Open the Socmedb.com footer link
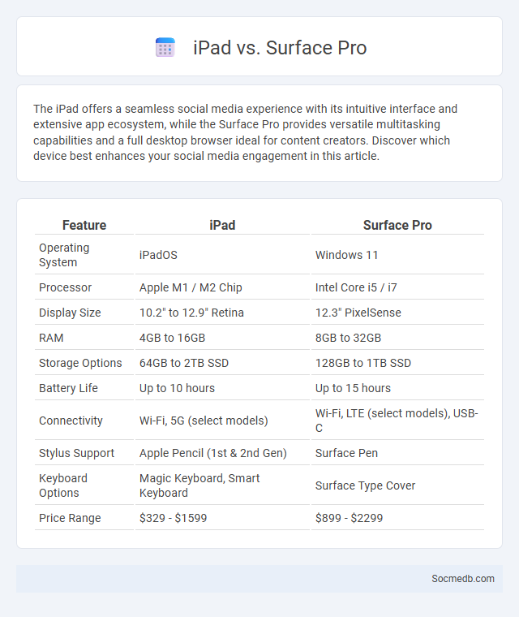The image size is (519, 617). click(463, 578)
